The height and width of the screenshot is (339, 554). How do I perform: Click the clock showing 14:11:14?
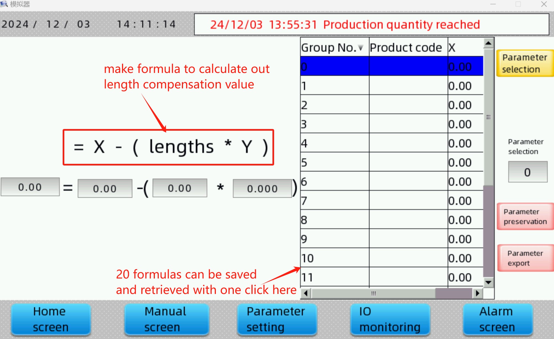click(146, 24)
